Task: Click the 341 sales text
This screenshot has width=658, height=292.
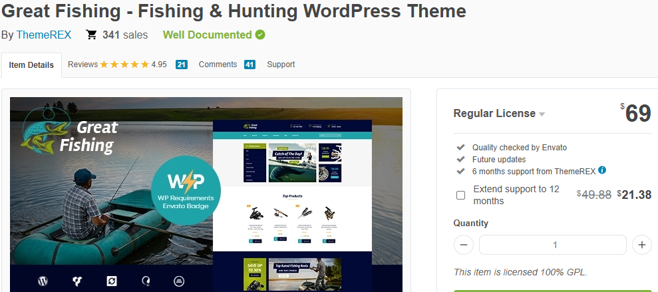Action: (125, 35)
